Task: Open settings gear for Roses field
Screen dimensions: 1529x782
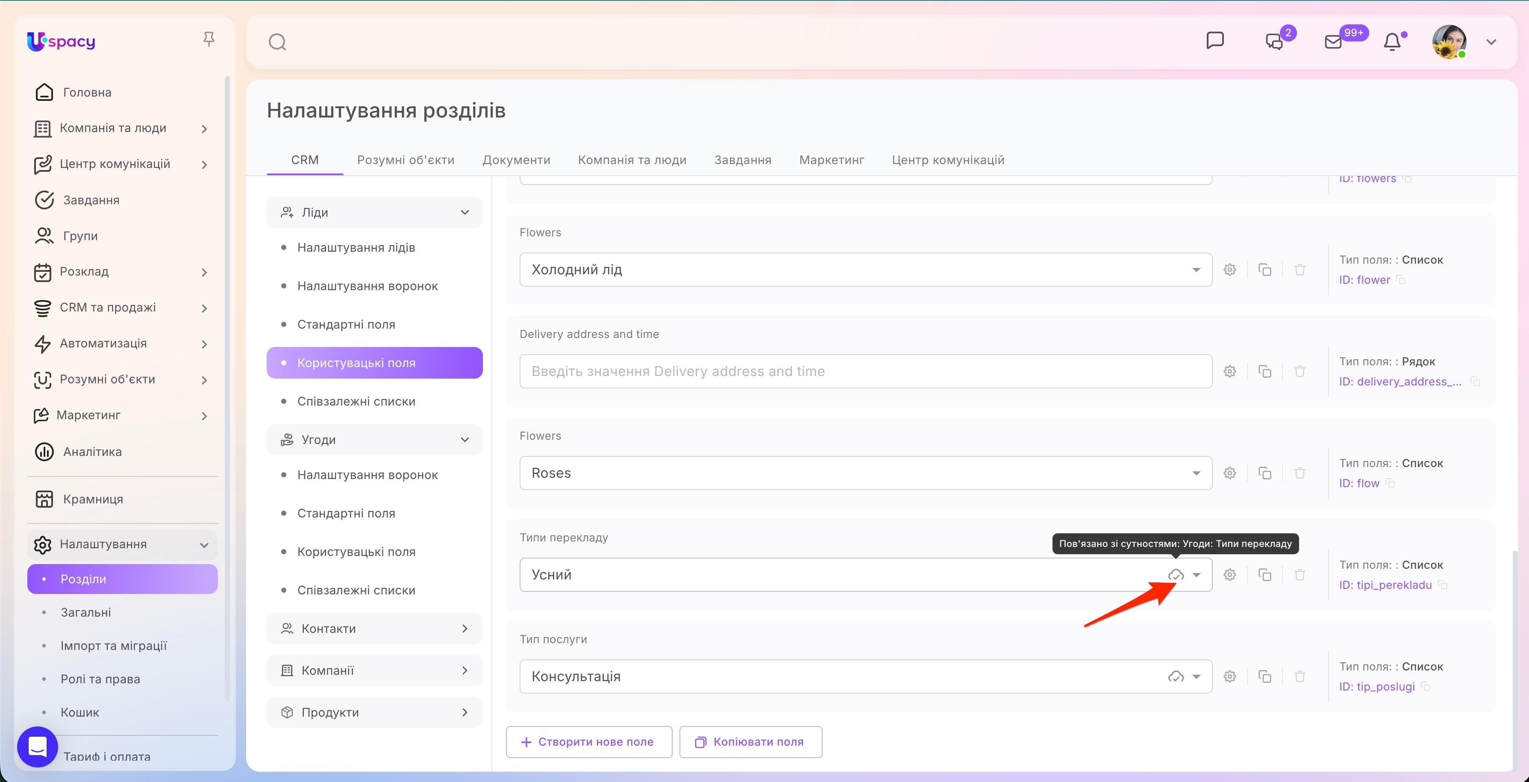Action: pyautogui.click(x=1230, y=473)
